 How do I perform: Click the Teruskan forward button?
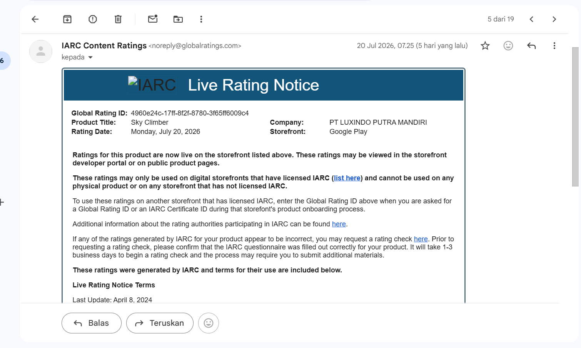tap(160, 323)
